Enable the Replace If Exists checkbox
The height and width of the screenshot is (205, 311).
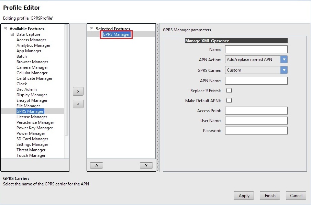(x=229, y=90)
